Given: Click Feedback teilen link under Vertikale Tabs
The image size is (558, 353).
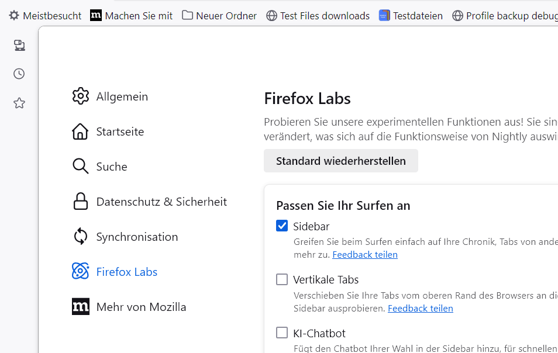Looking at the screenshot, I should (x=420, y=308).
